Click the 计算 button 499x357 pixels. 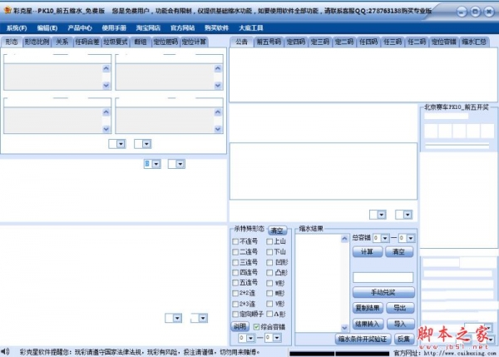(x=368, y=252)
